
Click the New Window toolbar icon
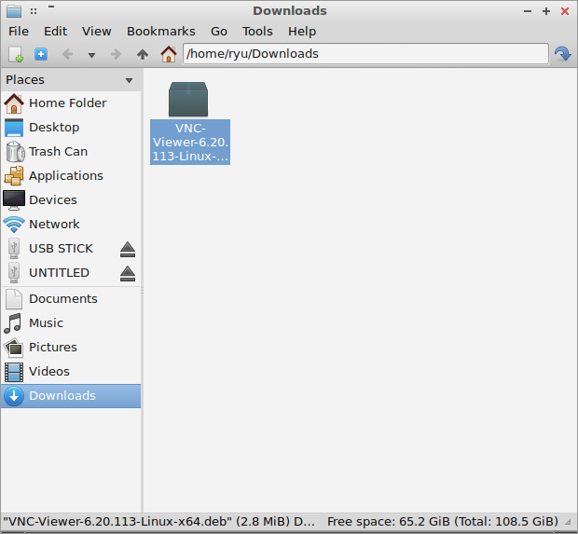point(16,55)
